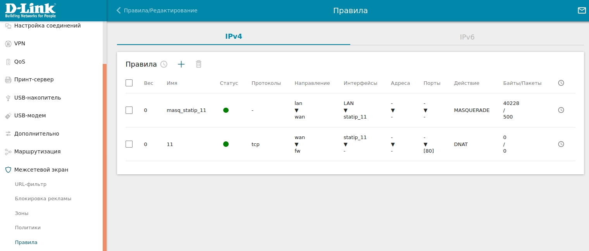Click the orange sidebar scrollbar
The image size is (589, 251).
point(105,155)
